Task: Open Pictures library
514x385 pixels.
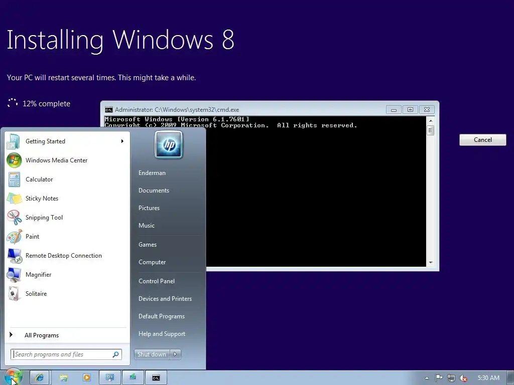Action: (149, 208)
